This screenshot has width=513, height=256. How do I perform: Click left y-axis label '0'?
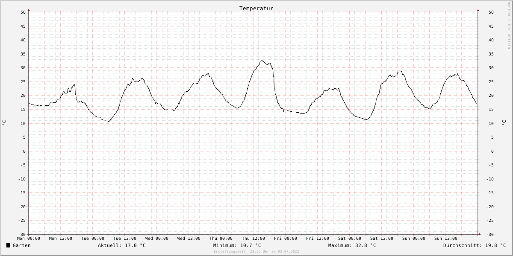(x=24, y=151)
